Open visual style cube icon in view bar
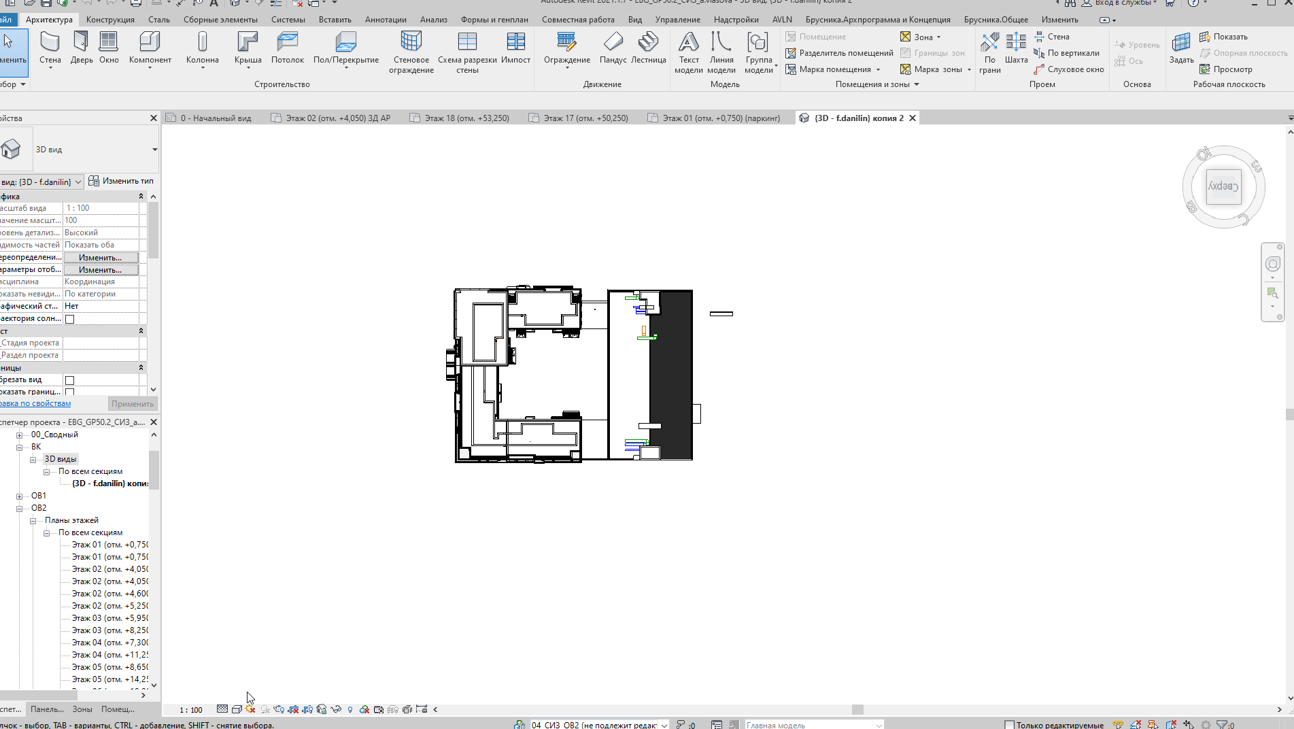The height and width of the screenshot is (729, 1294). 237,709
